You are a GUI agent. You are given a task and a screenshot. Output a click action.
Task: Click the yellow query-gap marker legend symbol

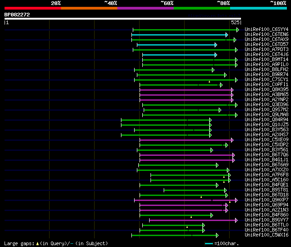click(37, 243)
